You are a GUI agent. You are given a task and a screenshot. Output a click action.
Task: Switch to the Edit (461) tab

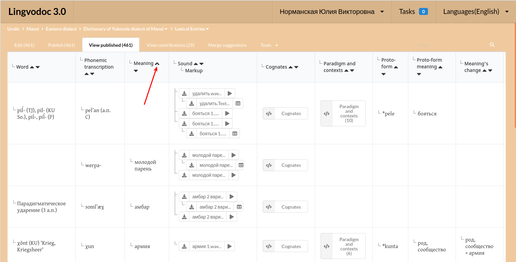24,45
